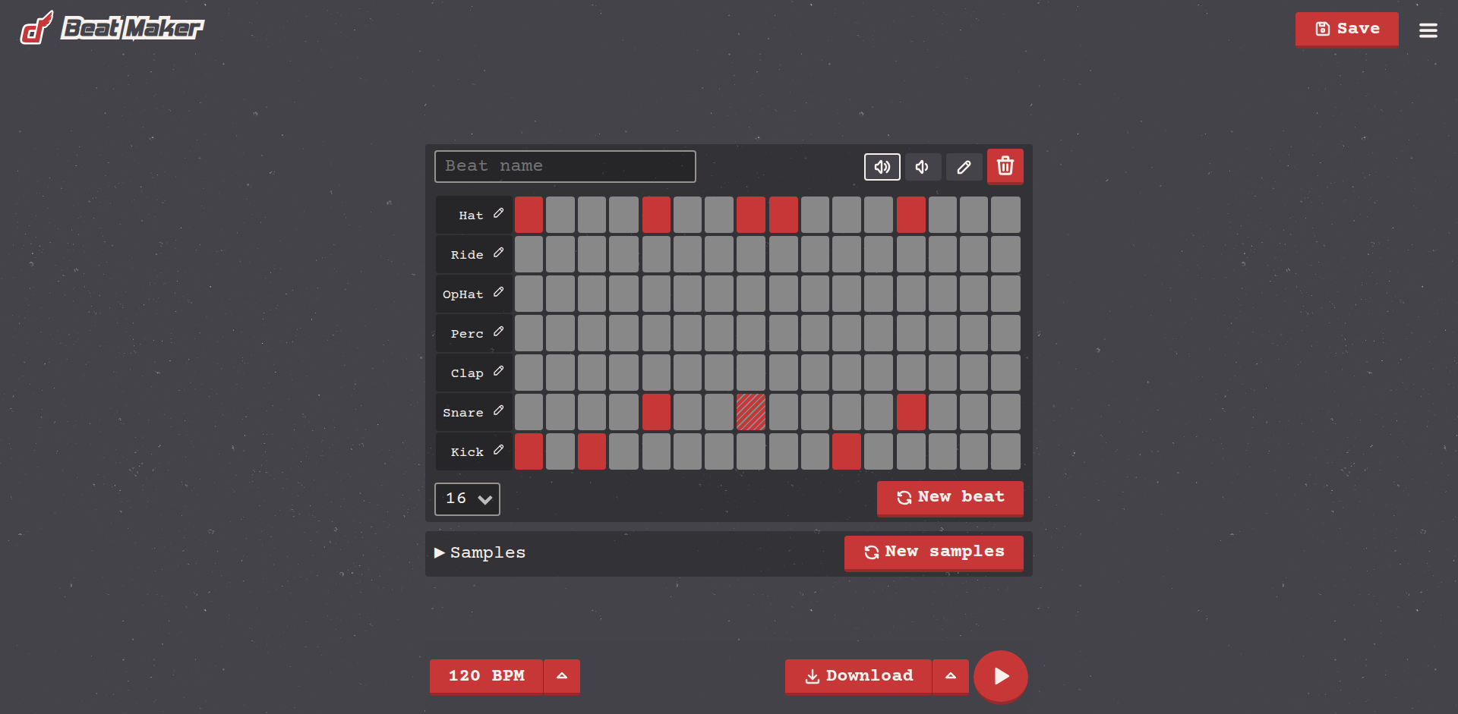Select the Snare track label
Image resolution: width=1458 pixels, height=714 pixels.
[x=462, y=413]
